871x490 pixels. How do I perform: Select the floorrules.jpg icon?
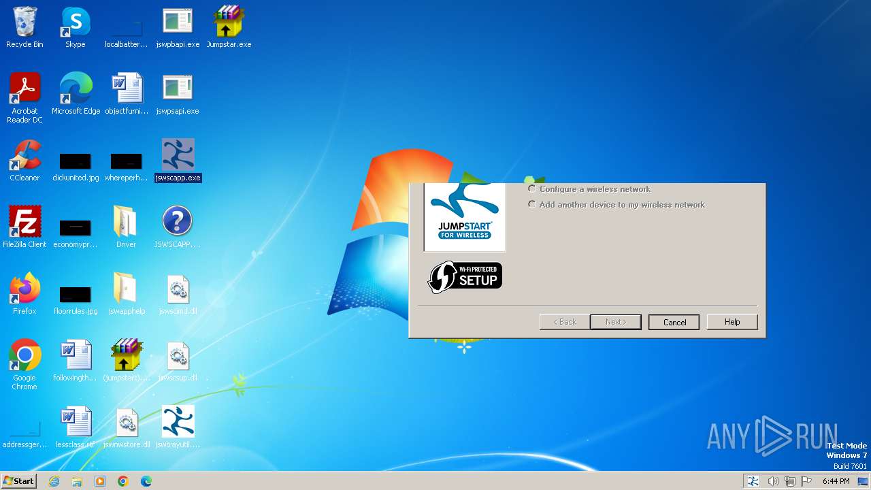(x=76, y=294)
